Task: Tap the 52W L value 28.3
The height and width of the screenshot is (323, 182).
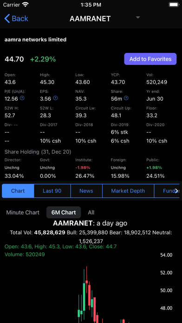Action: click(x=45, y=116)
